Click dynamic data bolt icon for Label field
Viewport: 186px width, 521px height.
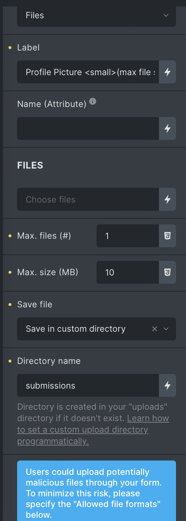point(167,72)
